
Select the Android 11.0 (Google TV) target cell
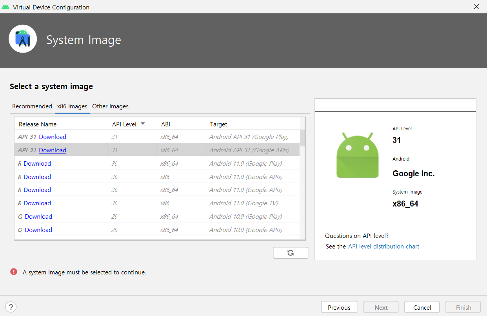point(253,203)
